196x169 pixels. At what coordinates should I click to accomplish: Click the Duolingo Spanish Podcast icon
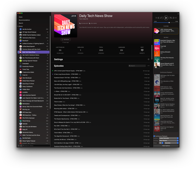[20, 61]
